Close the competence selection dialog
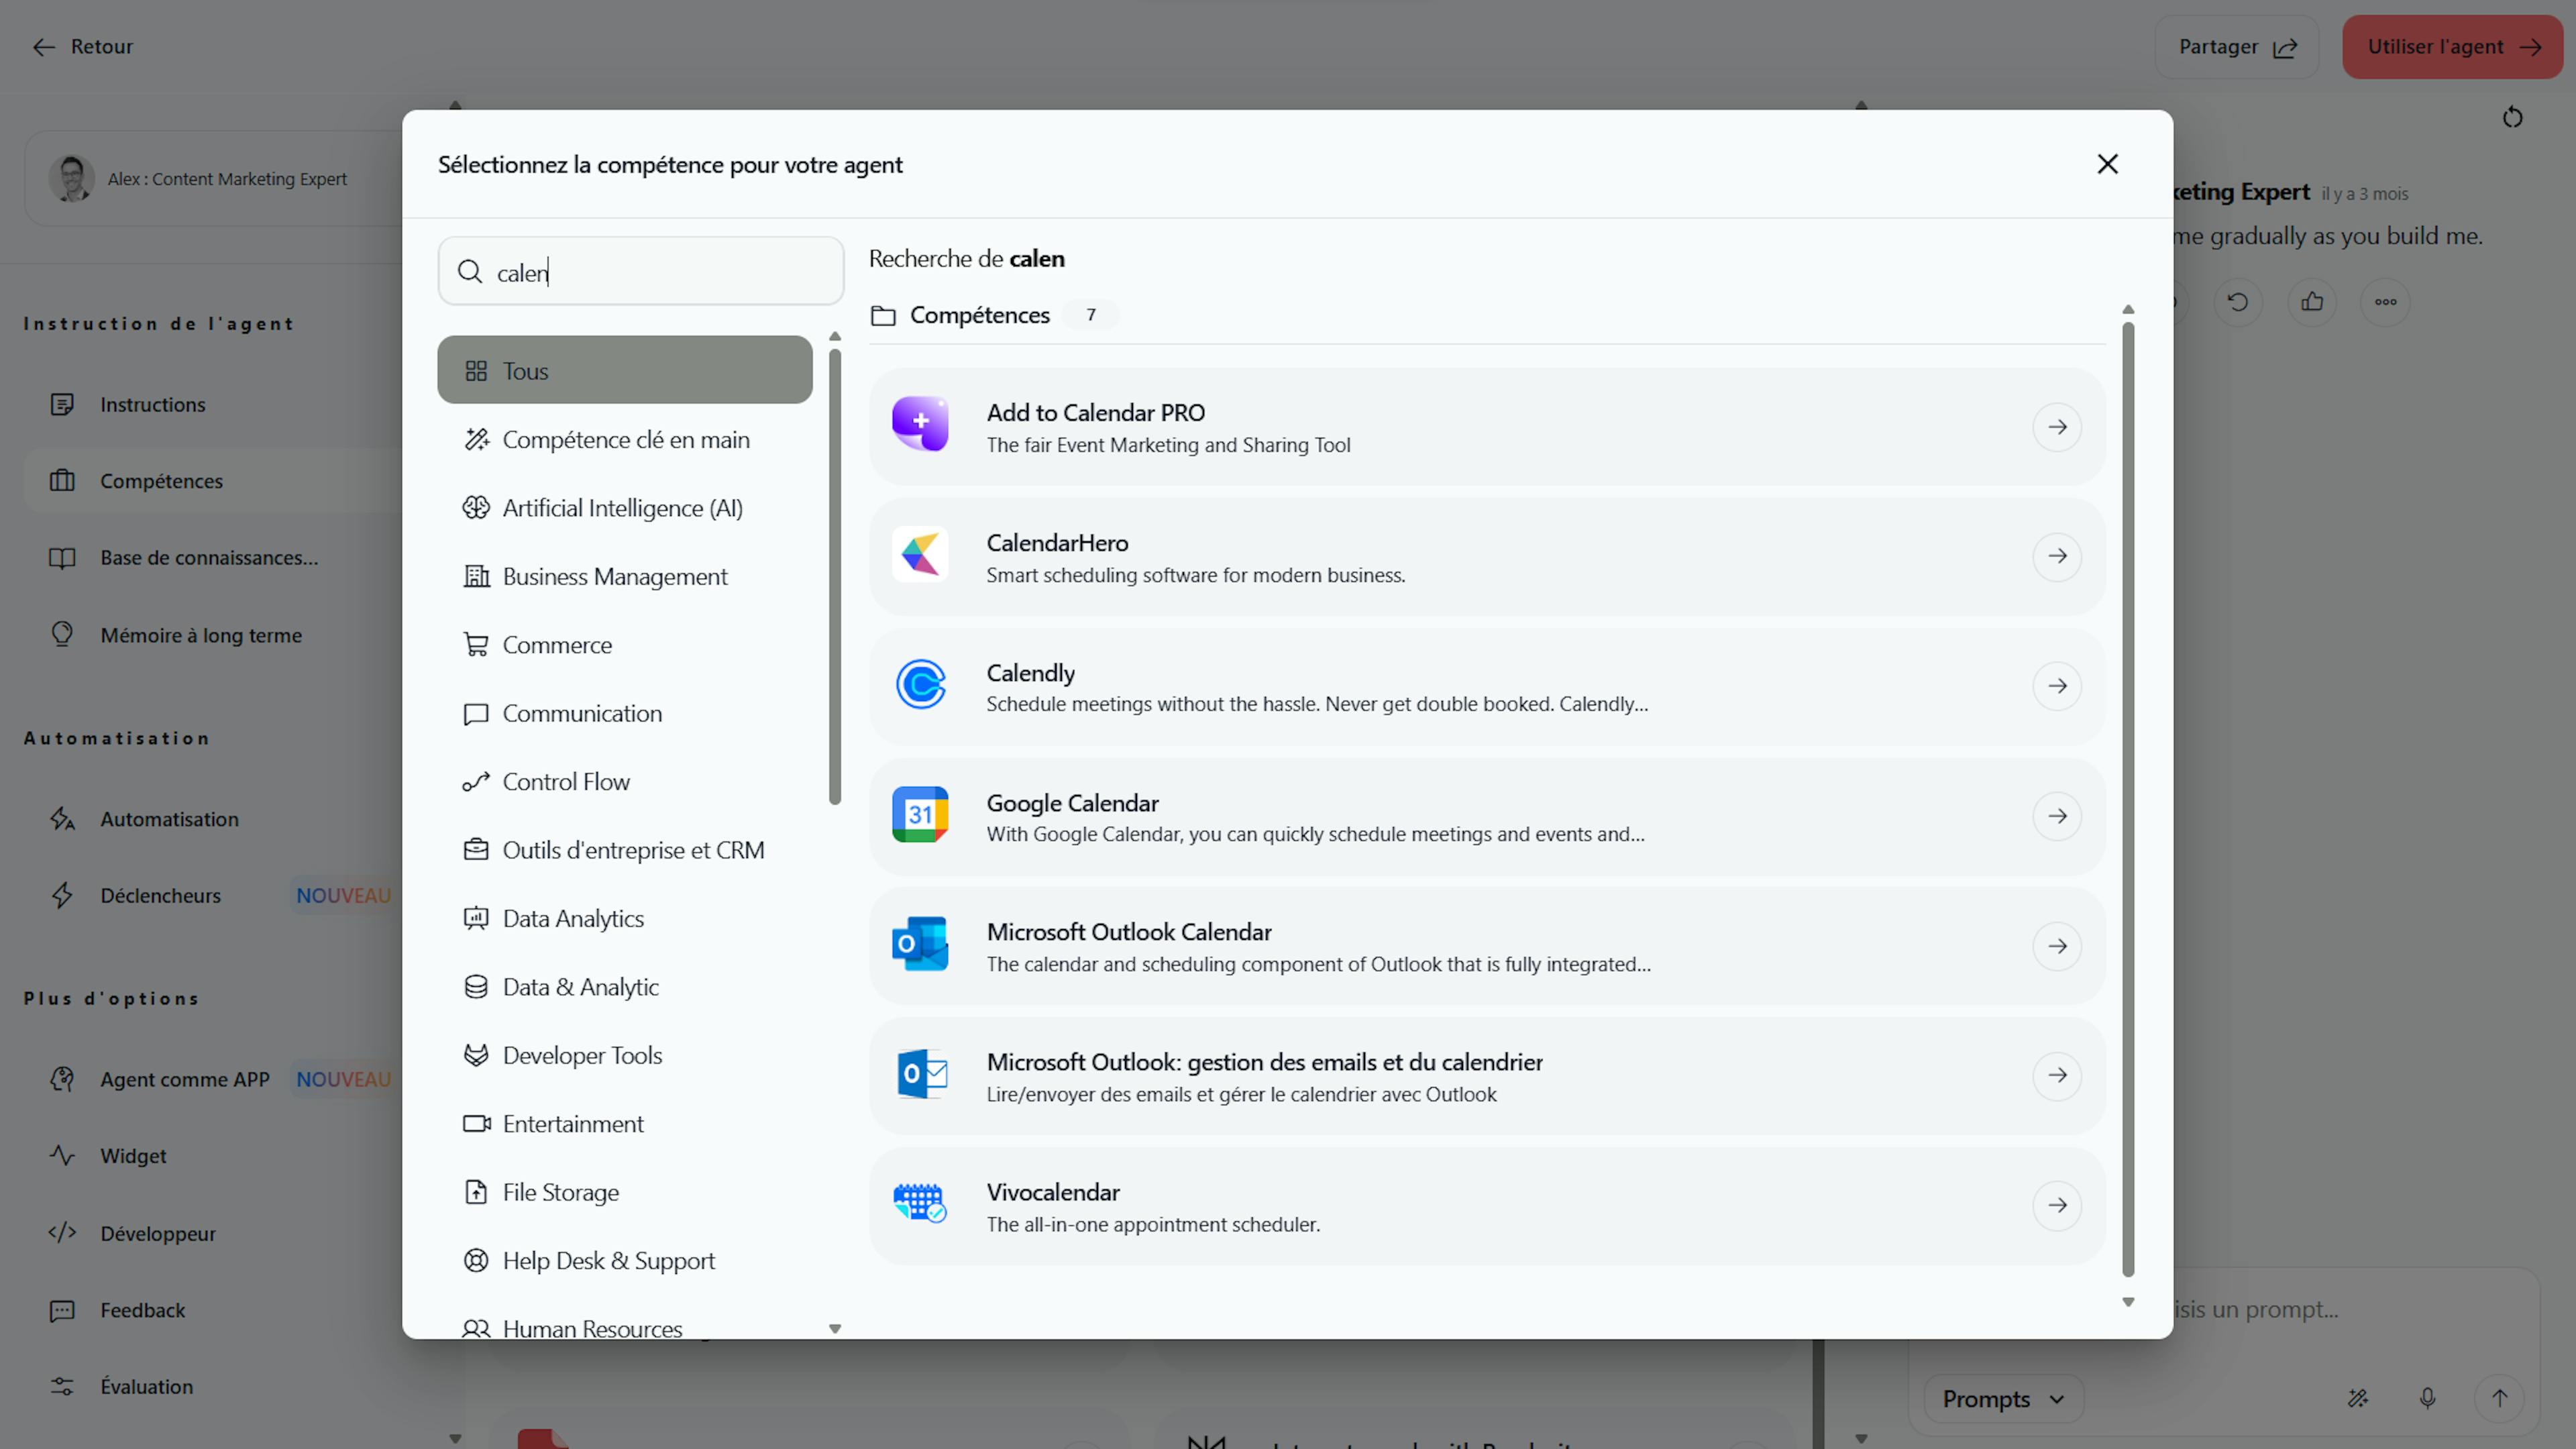The image size is (2576, 1449). tap(2107, 164)
